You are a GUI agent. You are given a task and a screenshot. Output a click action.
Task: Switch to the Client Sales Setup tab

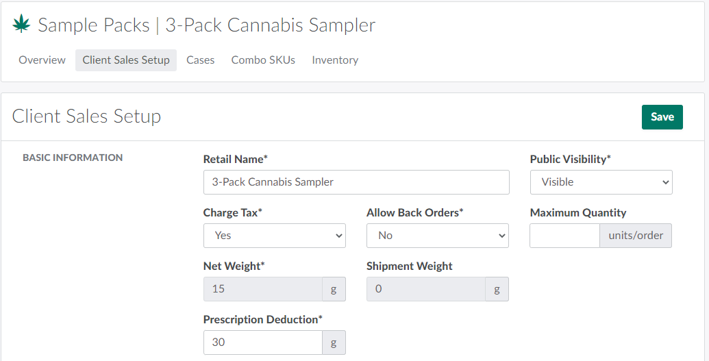point(126,60)
